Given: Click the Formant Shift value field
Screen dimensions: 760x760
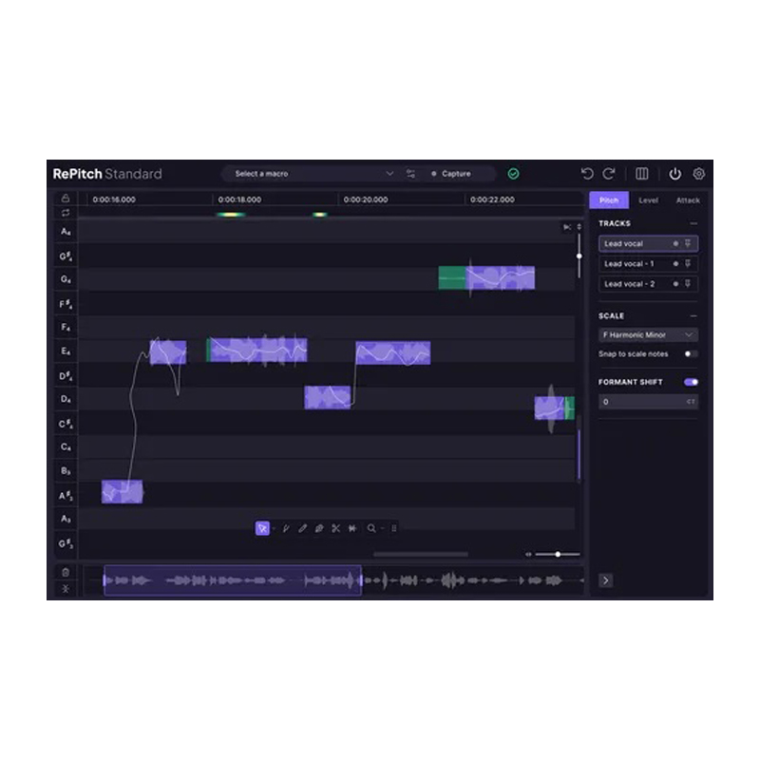Looking at the screenshot, I should pyautogui.click(x=641, y=402).
